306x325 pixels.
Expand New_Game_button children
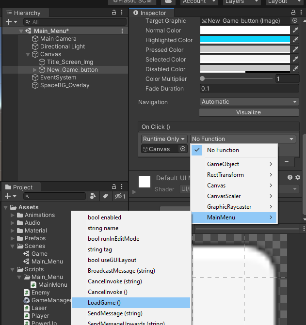[34, 70]
